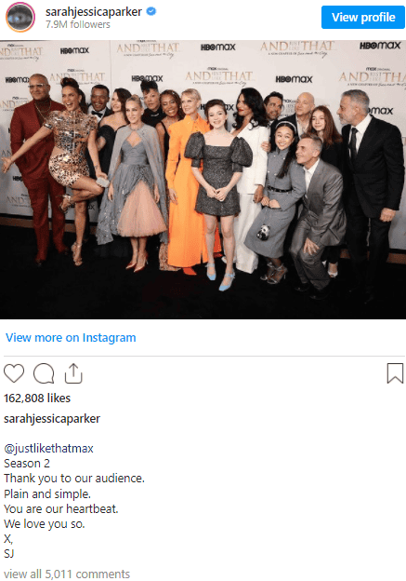Click the 7.9M followers text

pos(78,24)
